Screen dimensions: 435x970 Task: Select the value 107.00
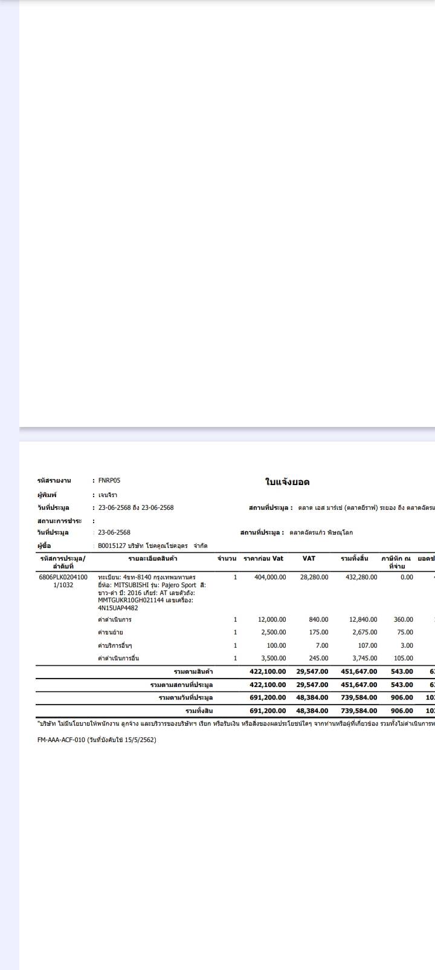pos(367,646)
